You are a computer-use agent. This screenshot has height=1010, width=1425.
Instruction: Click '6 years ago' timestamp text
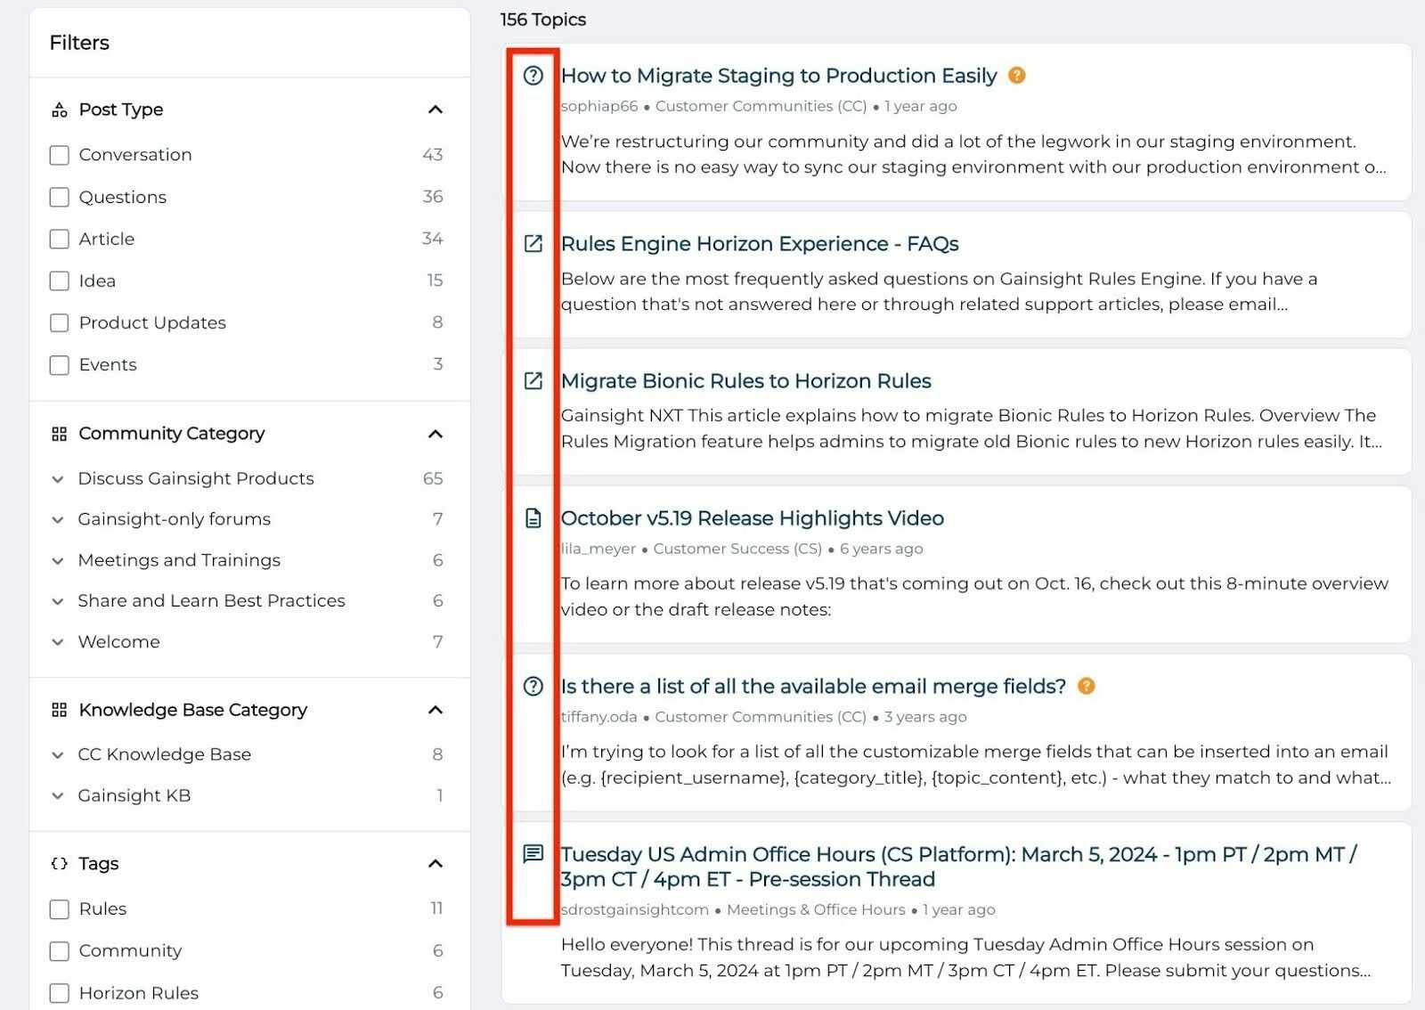click(881, 549)
